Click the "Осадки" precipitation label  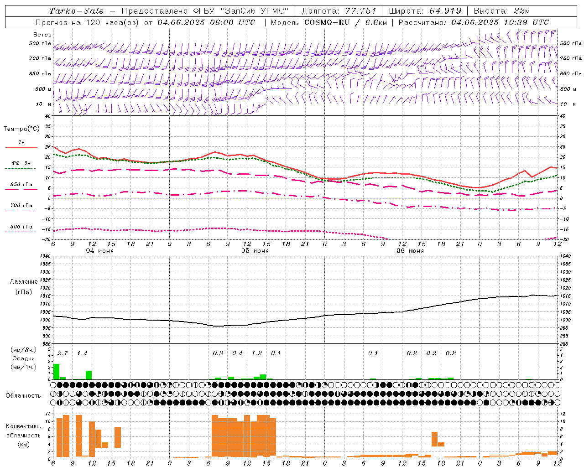tap(24, 358)
